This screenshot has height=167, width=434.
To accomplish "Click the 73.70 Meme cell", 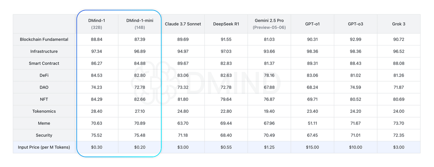I will (399, 123).
